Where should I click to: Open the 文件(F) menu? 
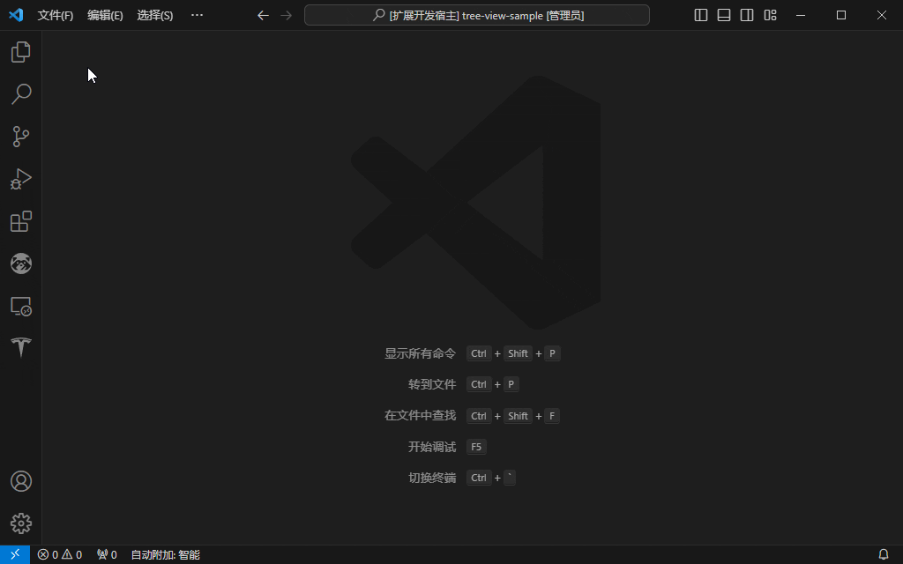pyautogui.click(x=56, y=15)
